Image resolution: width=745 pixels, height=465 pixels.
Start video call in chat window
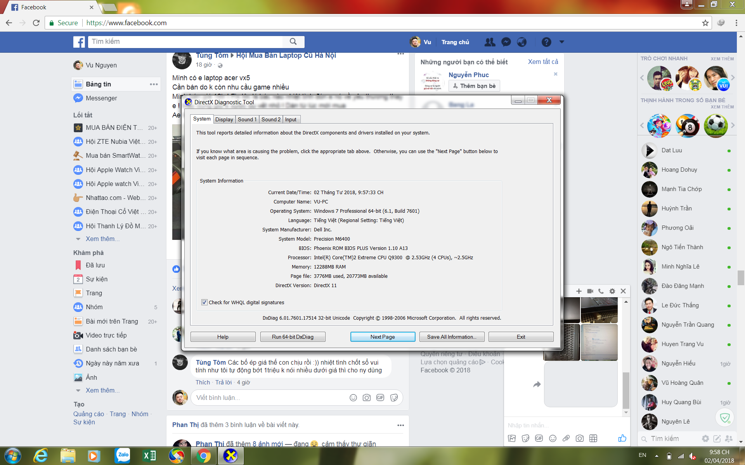pos(590,291)
